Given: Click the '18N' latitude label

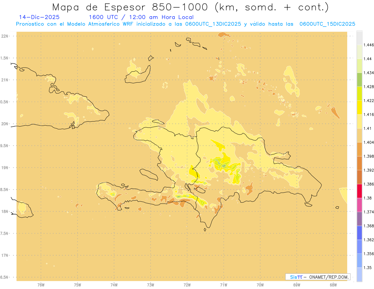Looking at the screenshot, I should coord(5,211).
